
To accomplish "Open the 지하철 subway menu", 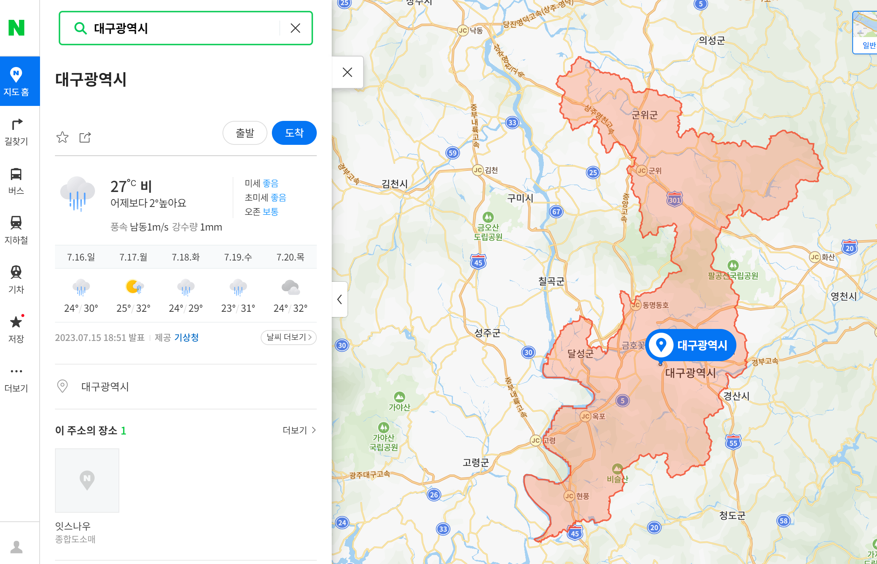I will coord(16,230).
